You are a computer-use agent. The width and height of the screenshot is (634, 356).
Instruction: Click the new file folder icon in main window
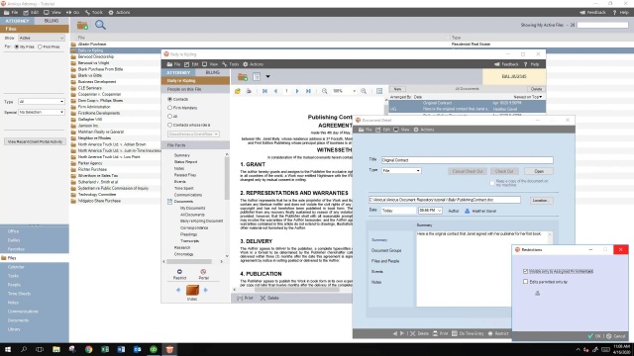(x=82, y=26)
